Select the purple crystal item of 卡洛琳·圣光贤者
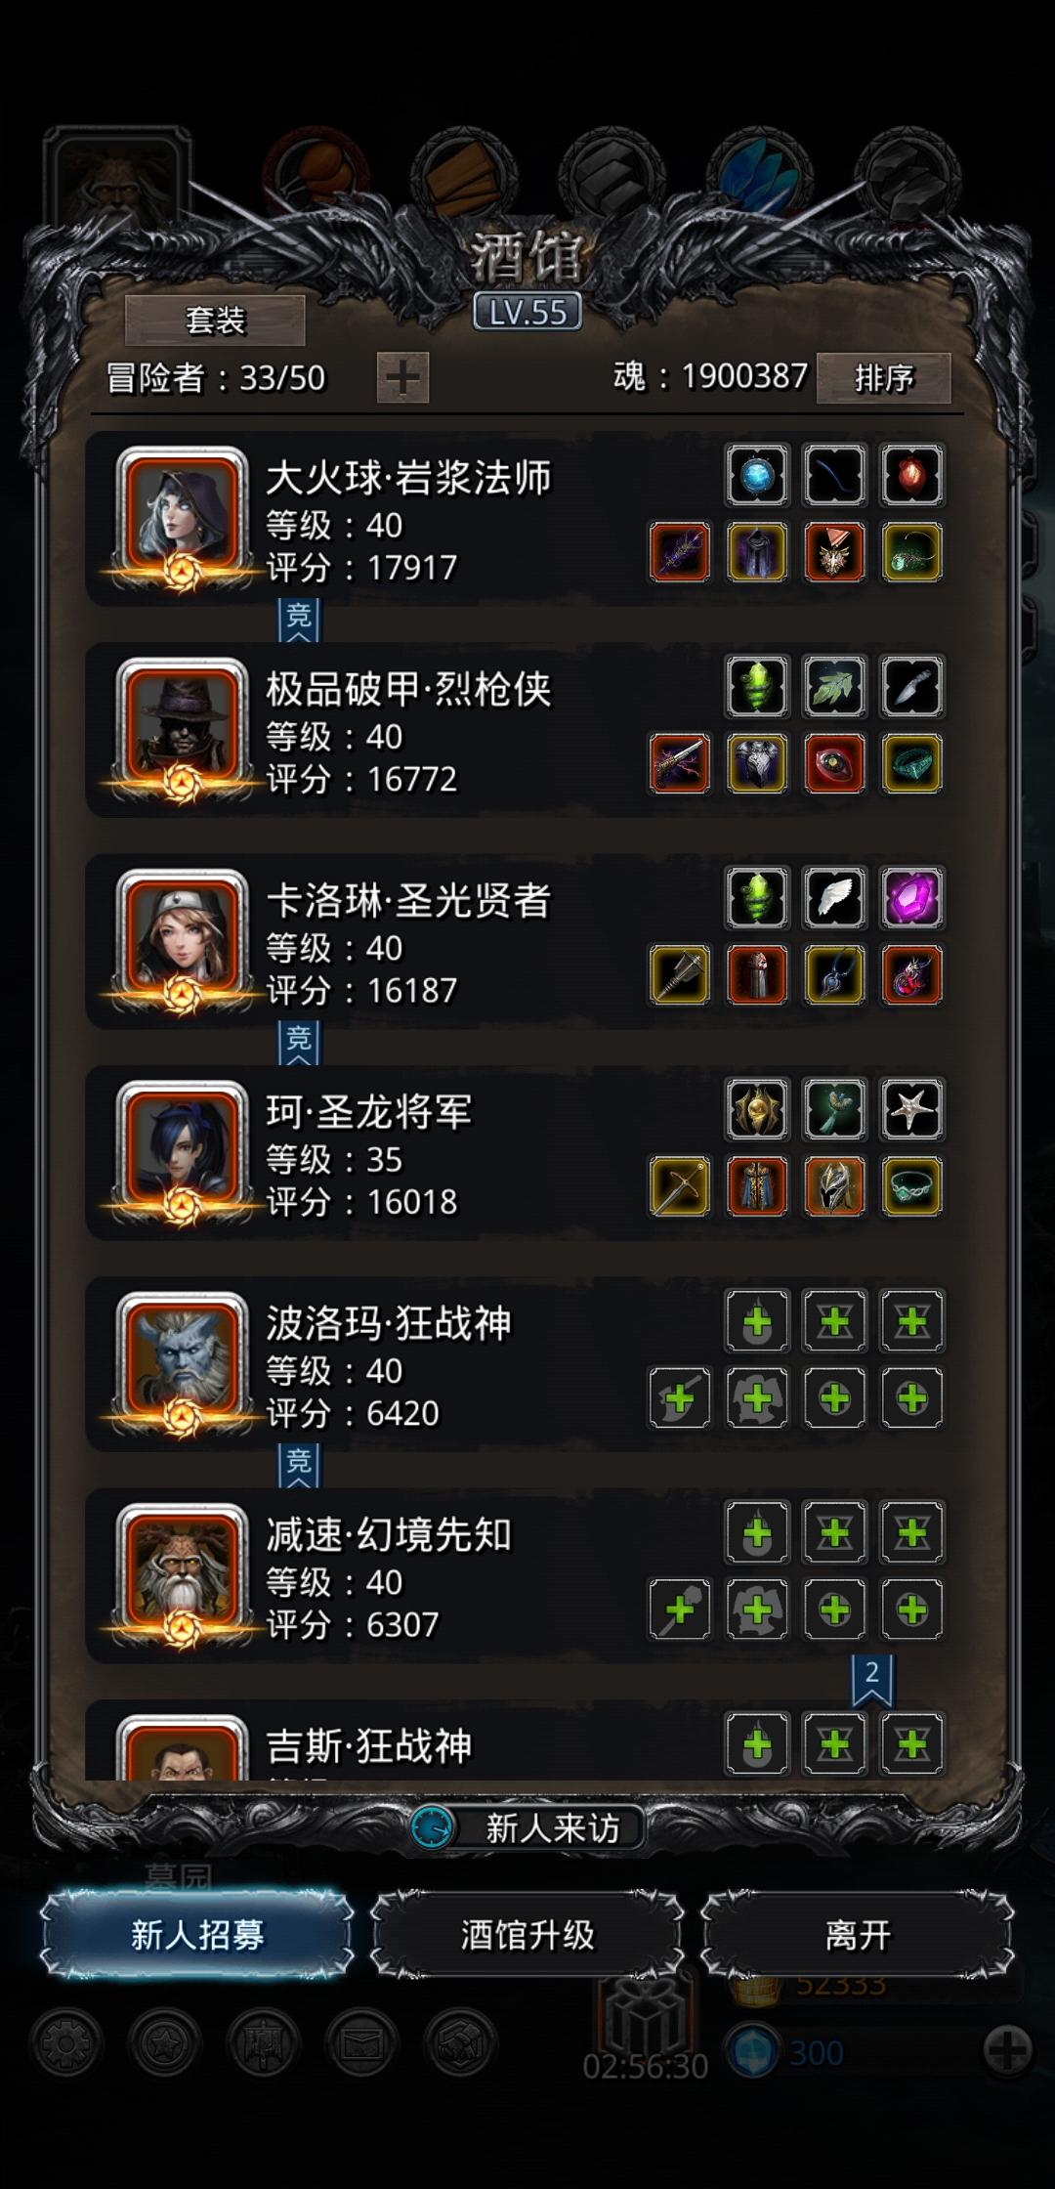 click(911, 898)
